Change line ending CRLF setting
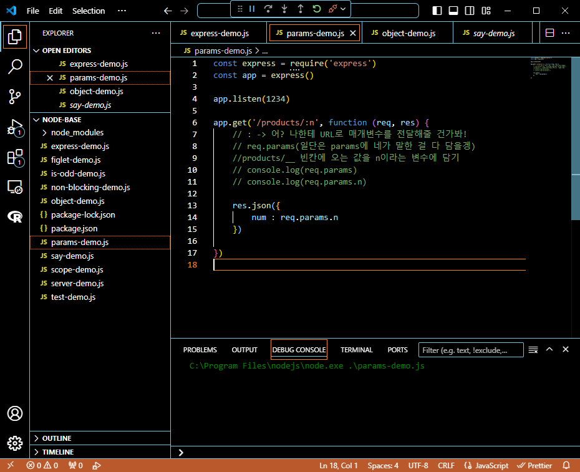 [x=446, y=465]
